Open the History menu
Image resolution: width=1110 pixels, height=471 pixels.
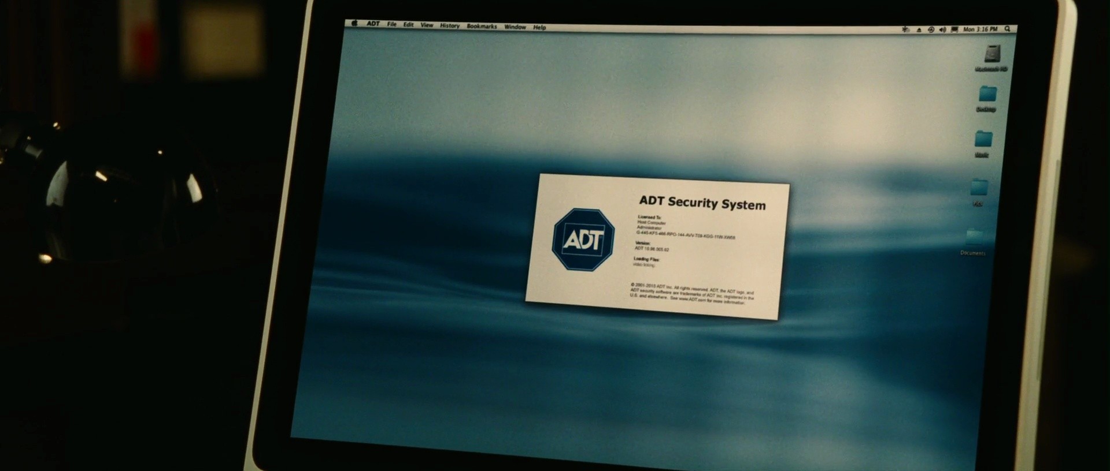click(450, 26)
